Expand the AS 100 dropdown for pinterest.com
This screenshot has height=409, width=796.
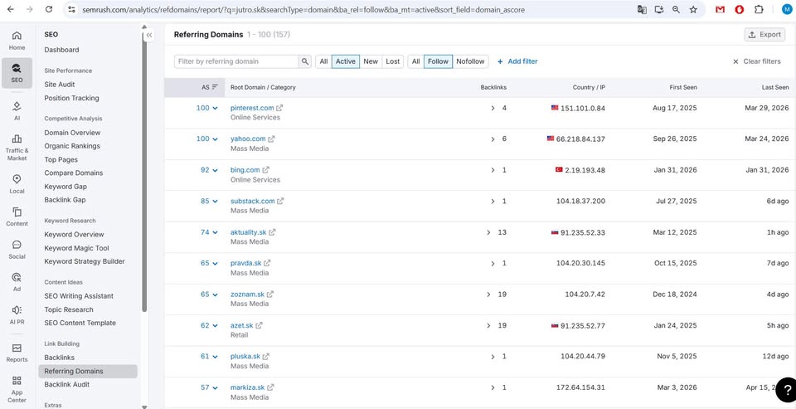click(x=207, y=108)
